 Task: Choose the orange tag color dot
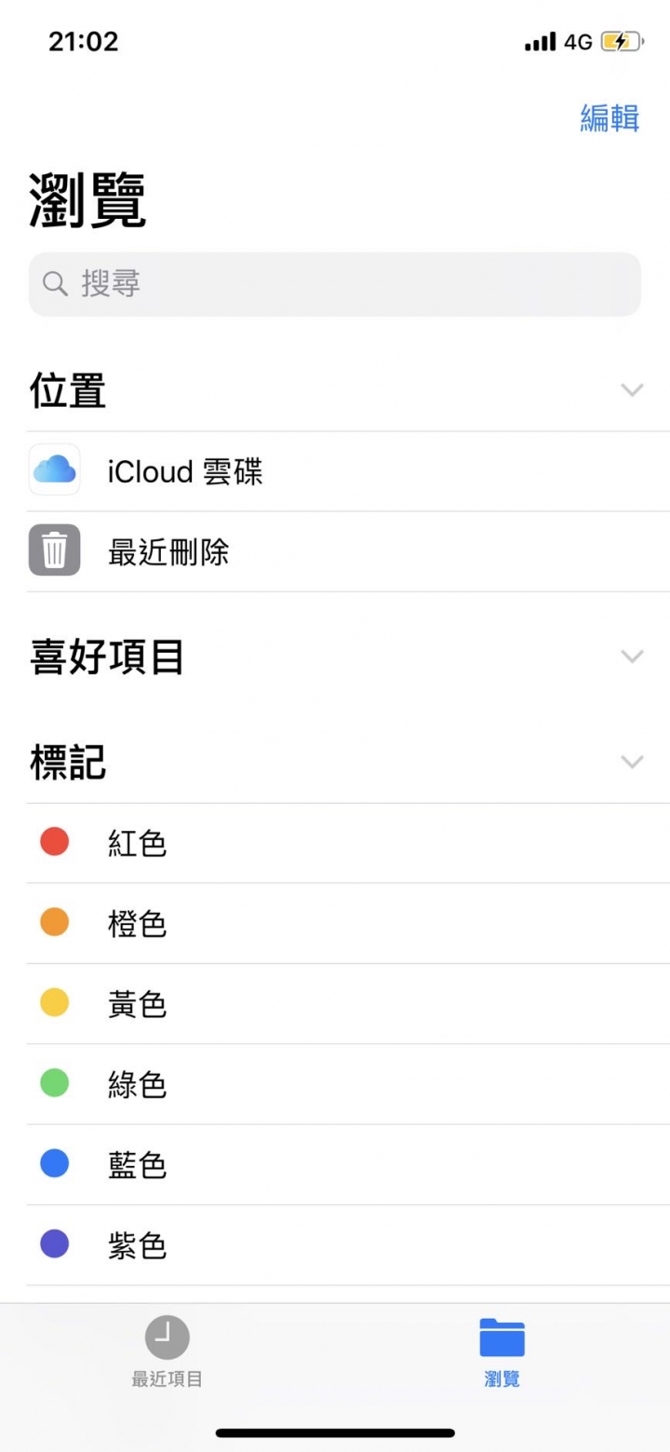pyautogui.click(x=54, y=922)
